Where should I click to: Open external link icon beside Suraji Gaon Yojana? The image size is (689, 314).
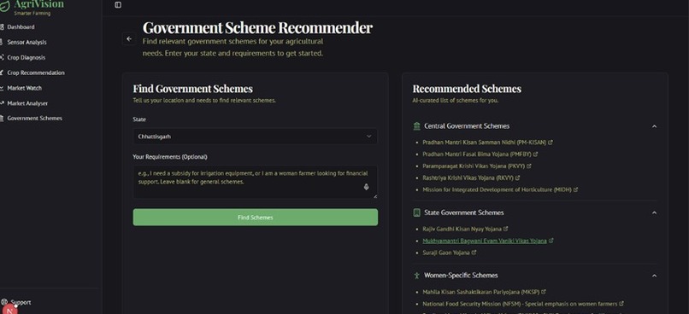coord(474,253)
